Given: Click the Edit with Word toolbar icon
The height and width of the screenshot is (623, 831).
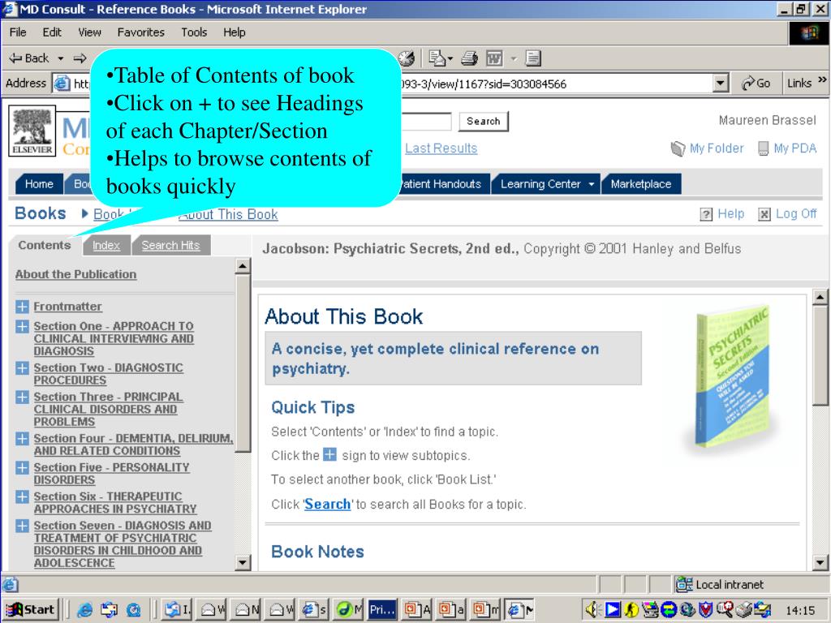Looking at the screenshot, I should point(494,58).
